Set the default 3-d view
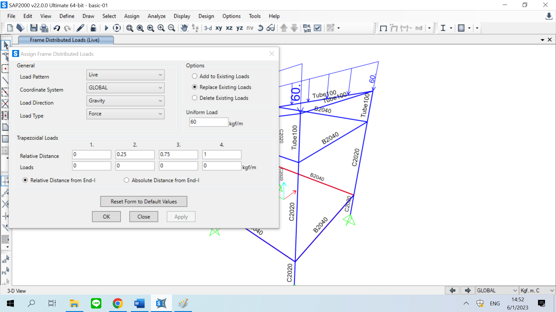This screenshot has width=556, height=312. [208, 28]
